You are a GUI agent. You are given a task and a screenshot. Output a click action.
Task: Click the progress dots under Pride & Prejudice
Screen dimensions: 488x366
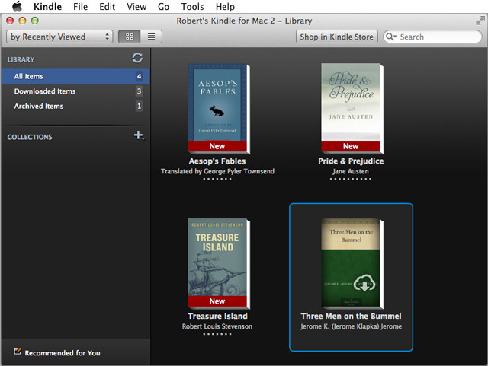(x=351, y=179)
